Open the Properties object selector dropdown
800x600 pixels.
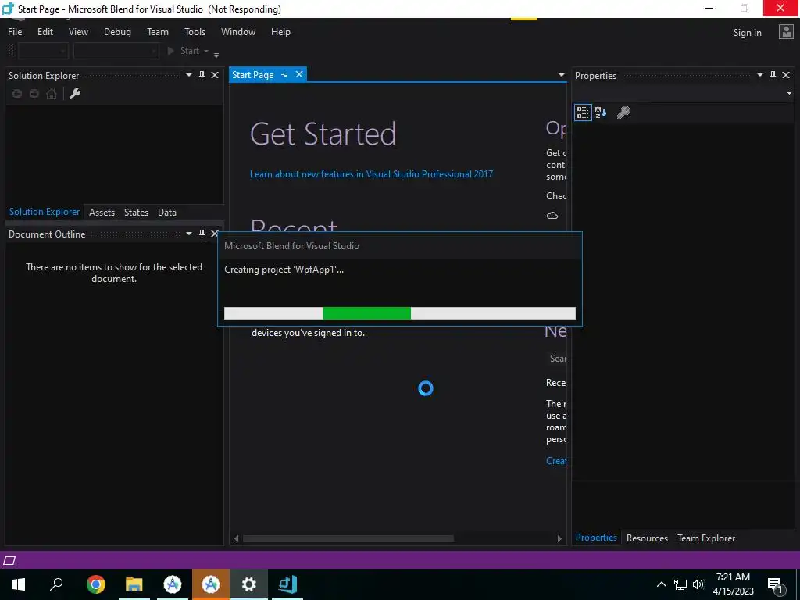pos(789,94)
